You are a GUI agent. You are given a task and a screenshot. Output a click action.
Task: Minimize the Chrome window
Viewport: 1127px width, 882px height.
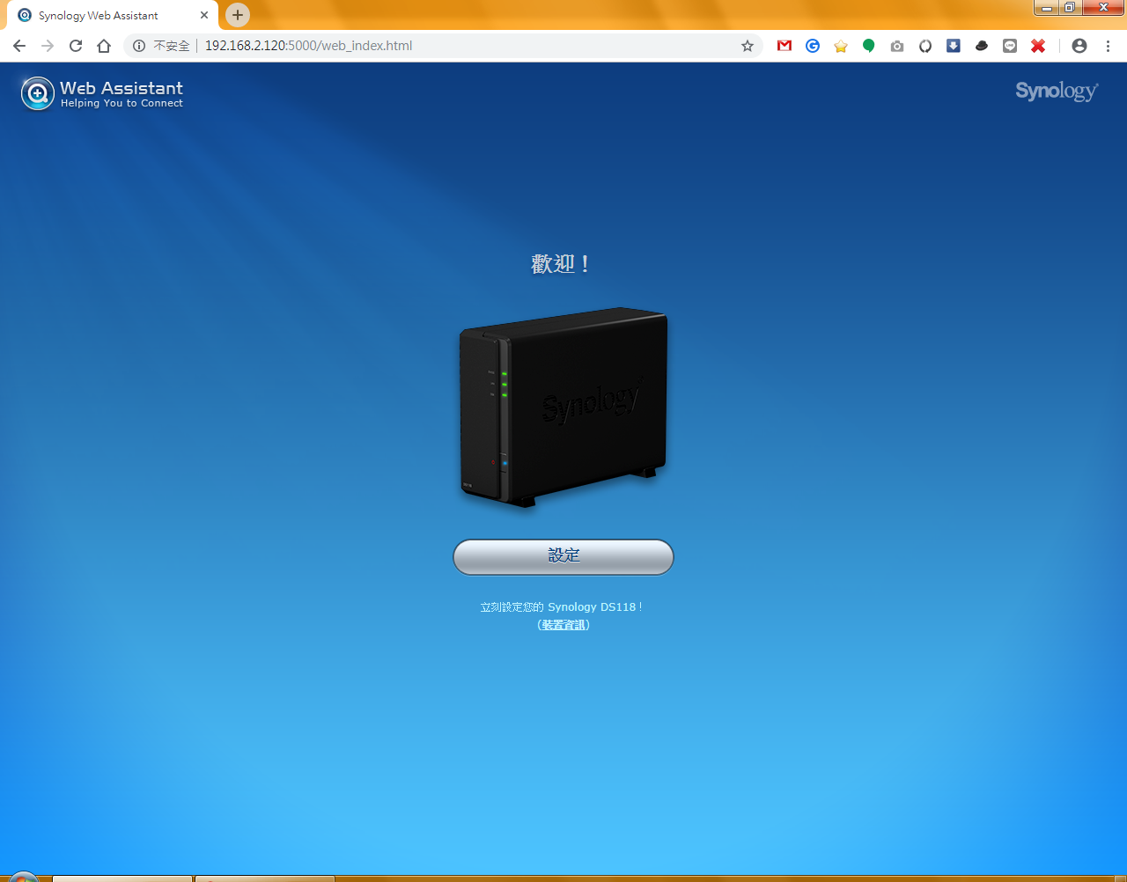[x=1046, y=8]
